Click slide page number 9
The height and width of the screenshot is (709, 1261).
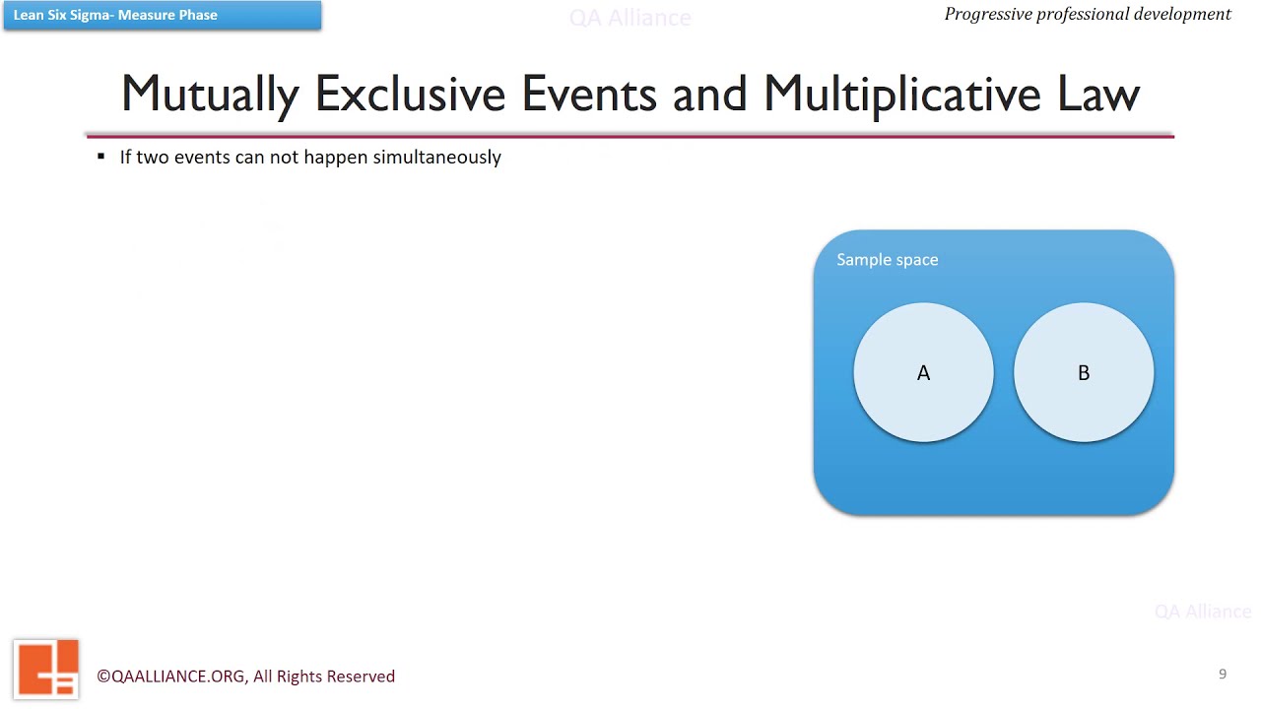coord(1223,675)
